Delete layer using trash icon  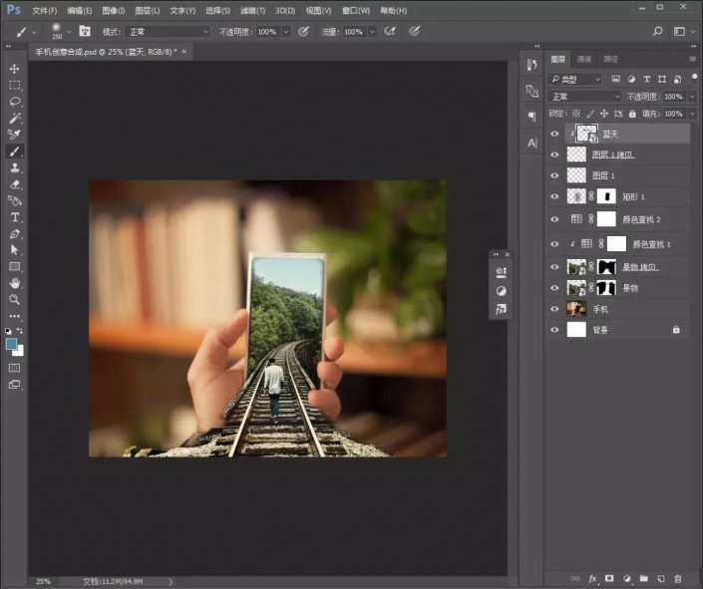click(678, 579)
